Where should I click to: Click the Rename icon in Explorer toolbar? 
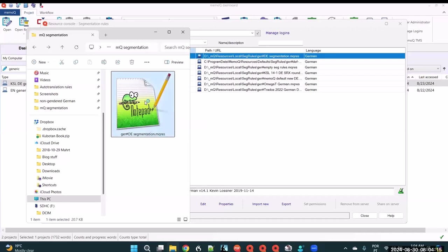click(104, 62)
